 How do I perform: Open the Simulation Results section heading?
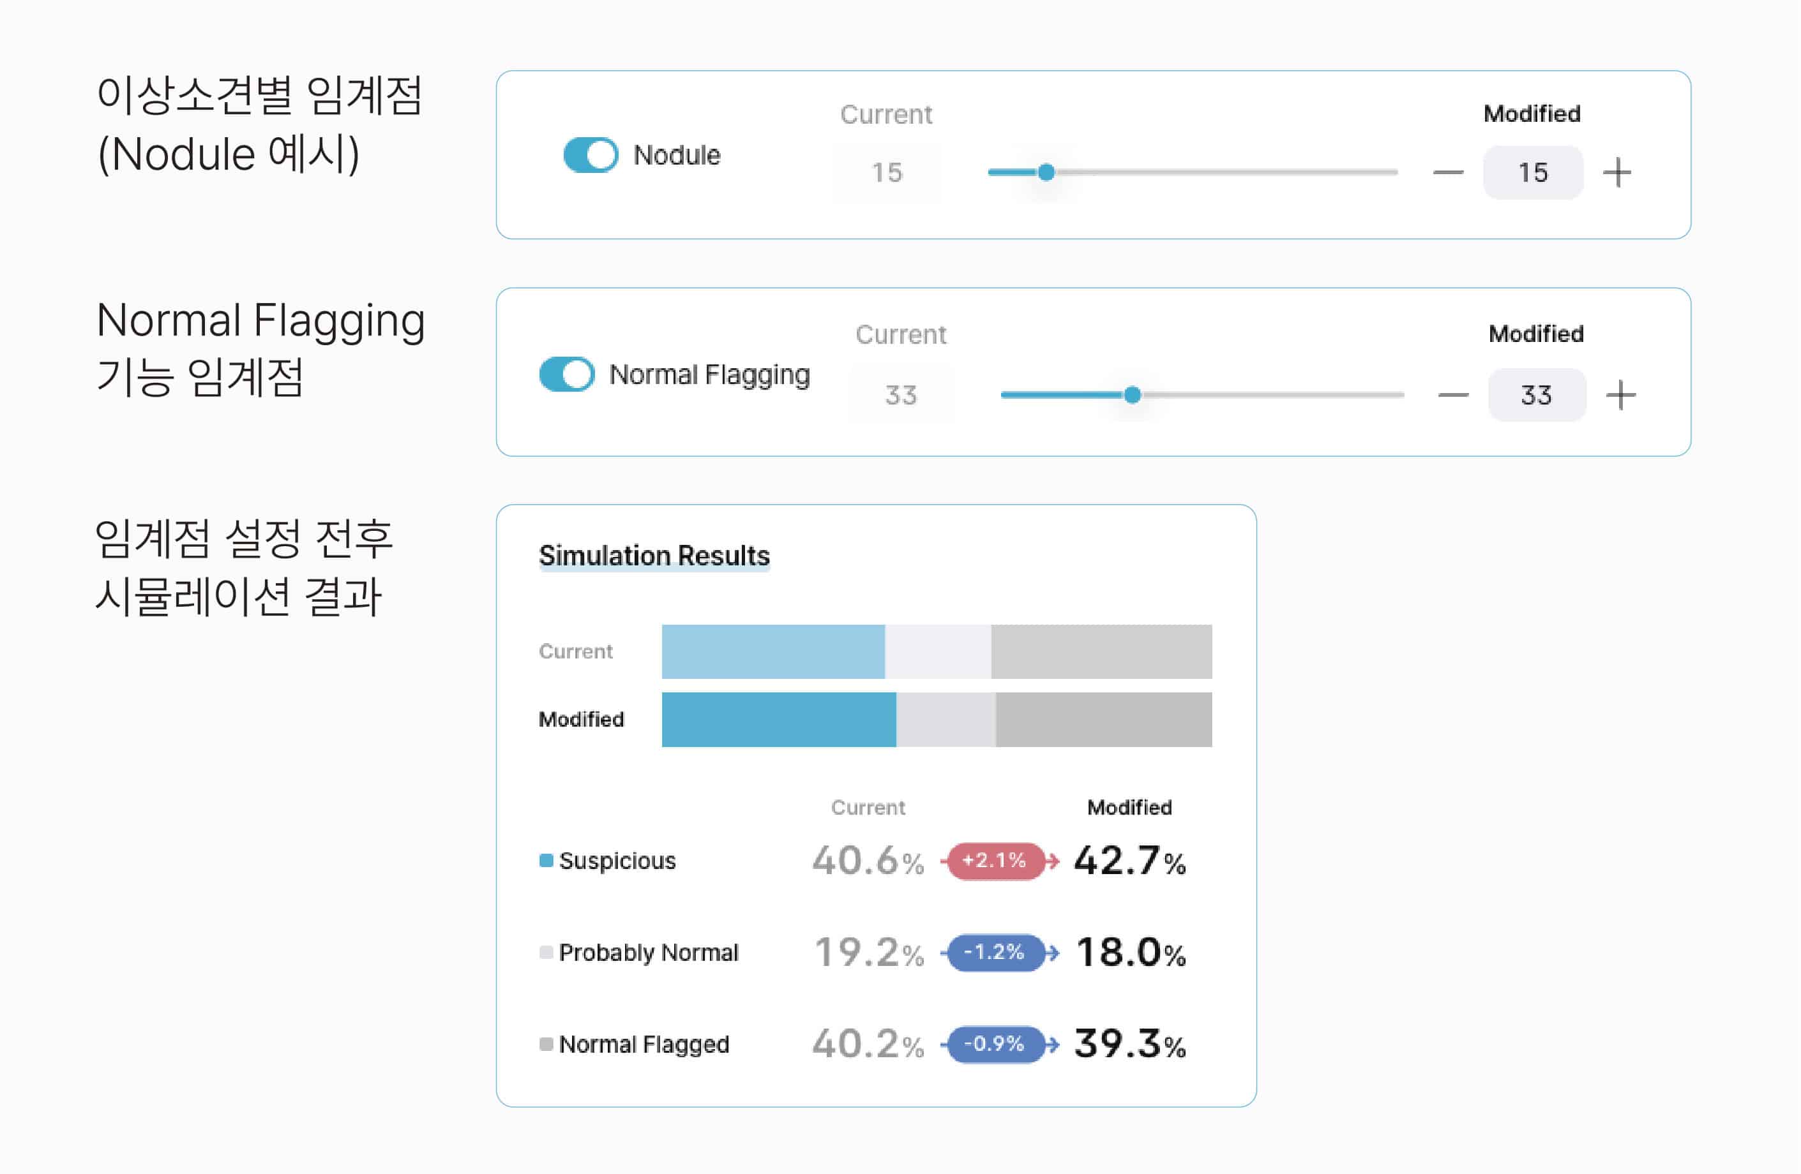[x=654, y=556]
